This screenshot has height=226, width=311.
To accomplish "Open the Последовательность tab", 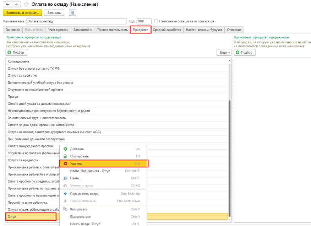I will tap(113, 30).
